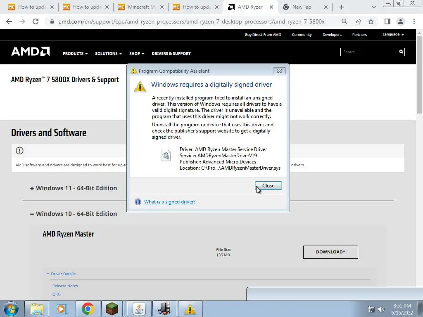Click the zoom magnifier icon in address bar
The width and height of the screenshot is (423, 317).
click(344, 21)
